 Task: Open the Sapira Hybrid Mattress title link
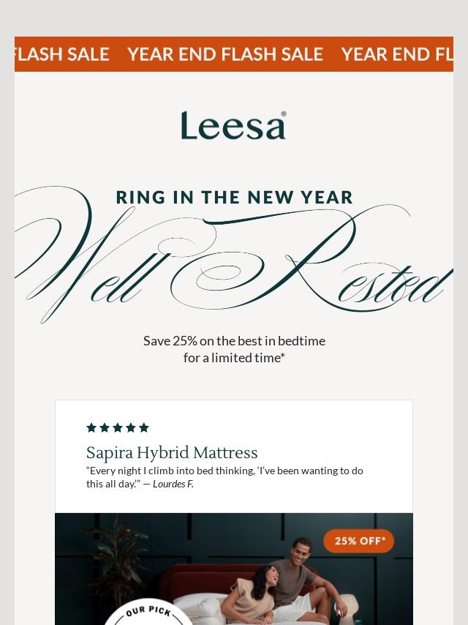click(x=172, y=452)
